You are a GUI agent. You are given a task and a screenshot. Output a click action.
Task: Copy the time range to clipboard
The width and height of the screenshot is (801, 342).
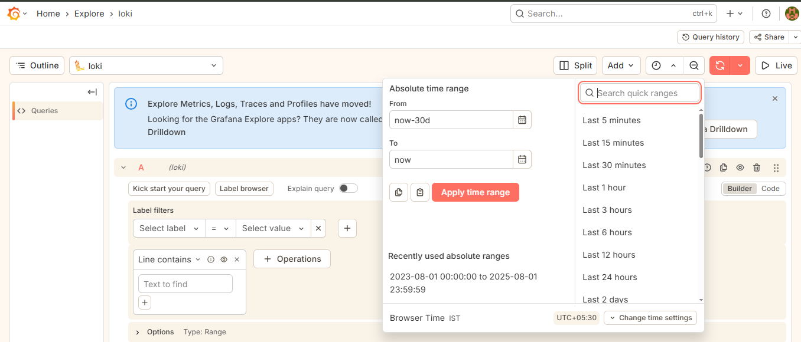[399, 192]
